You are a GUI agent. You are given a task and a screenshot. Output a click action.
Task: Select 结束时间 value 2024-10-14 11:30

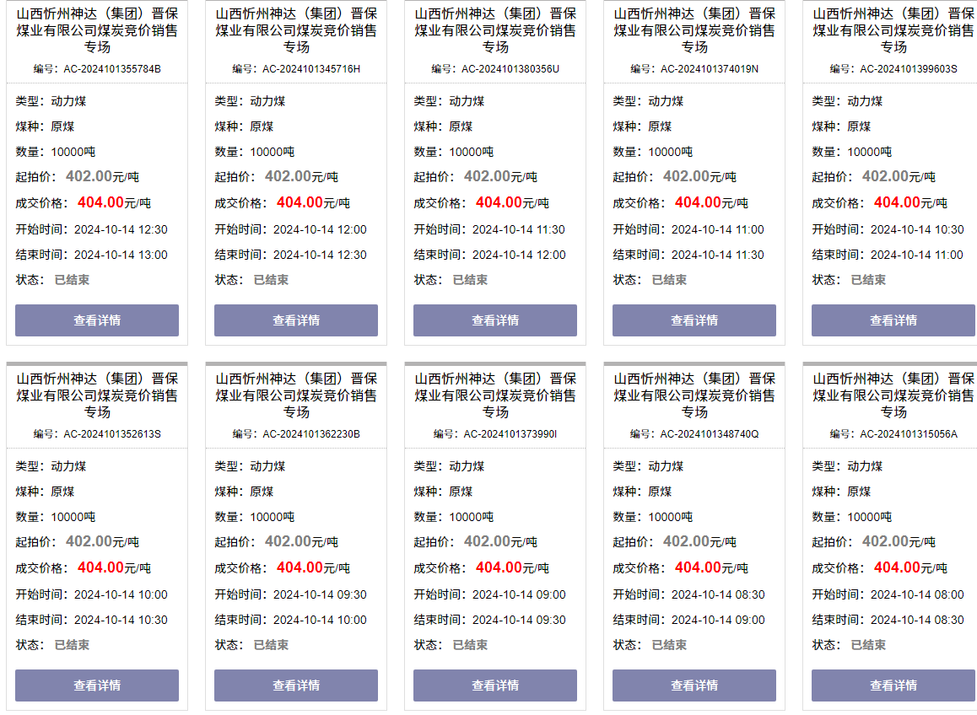718,255
